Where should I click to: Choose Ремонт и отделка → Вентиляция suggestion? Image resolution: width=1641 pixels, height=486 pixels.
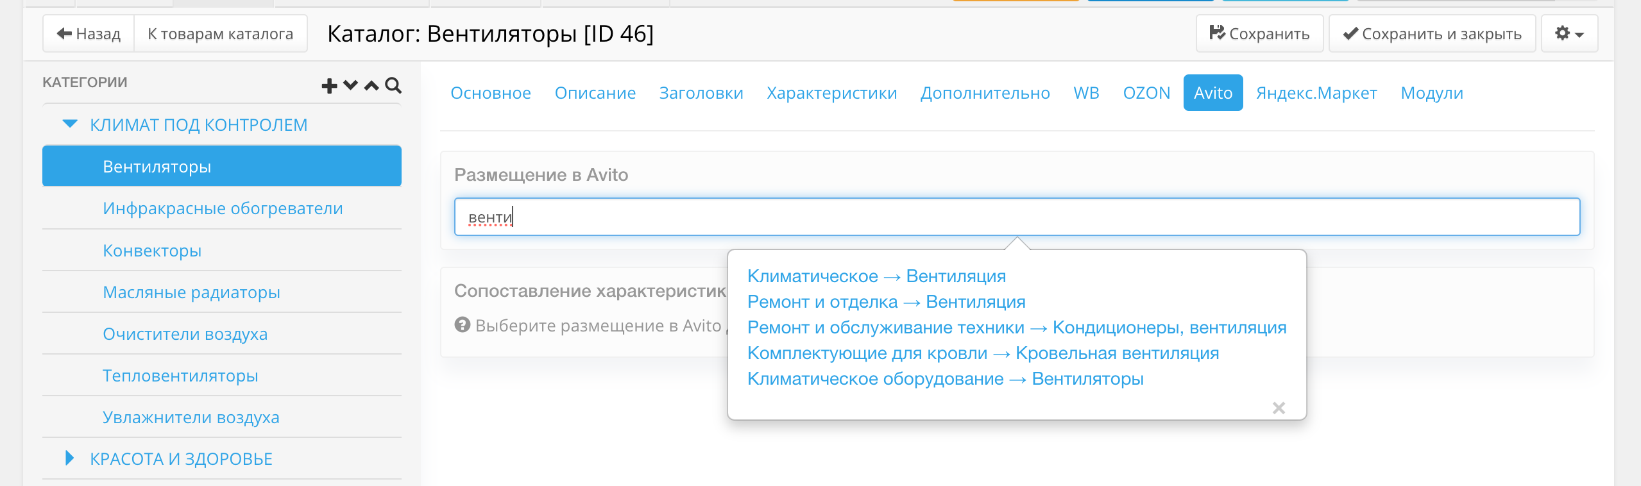(887, 302)
